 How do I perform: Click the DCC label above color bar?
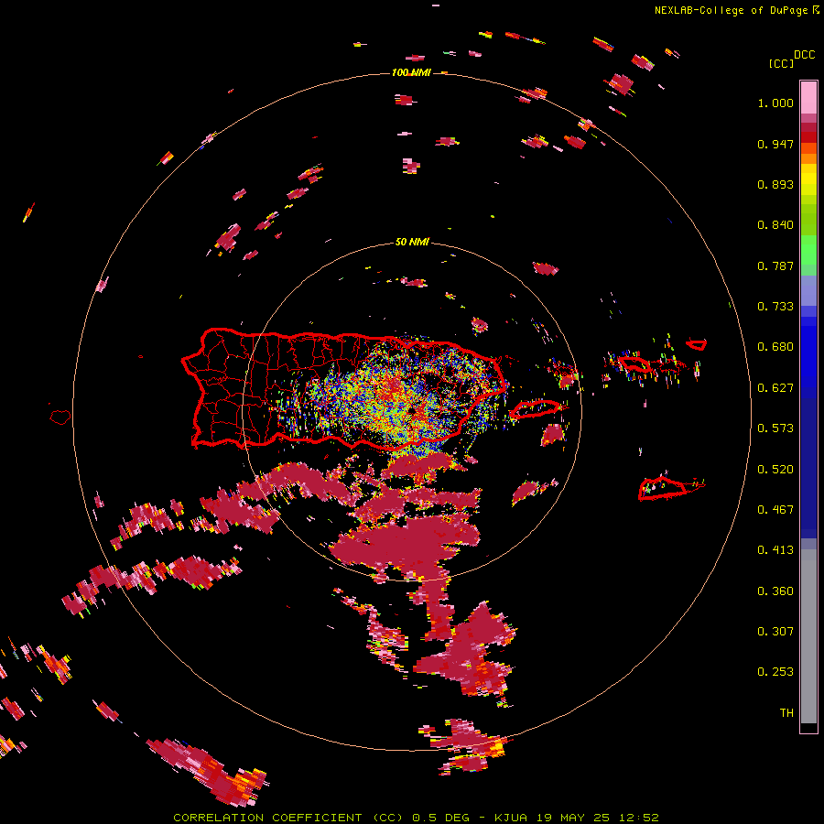pos(804,55)
